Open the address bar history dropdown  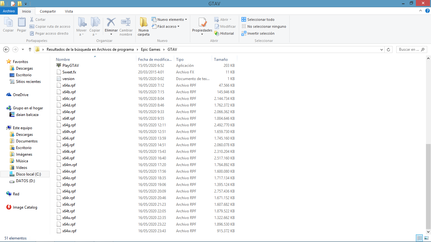click(x=382, y=49)
